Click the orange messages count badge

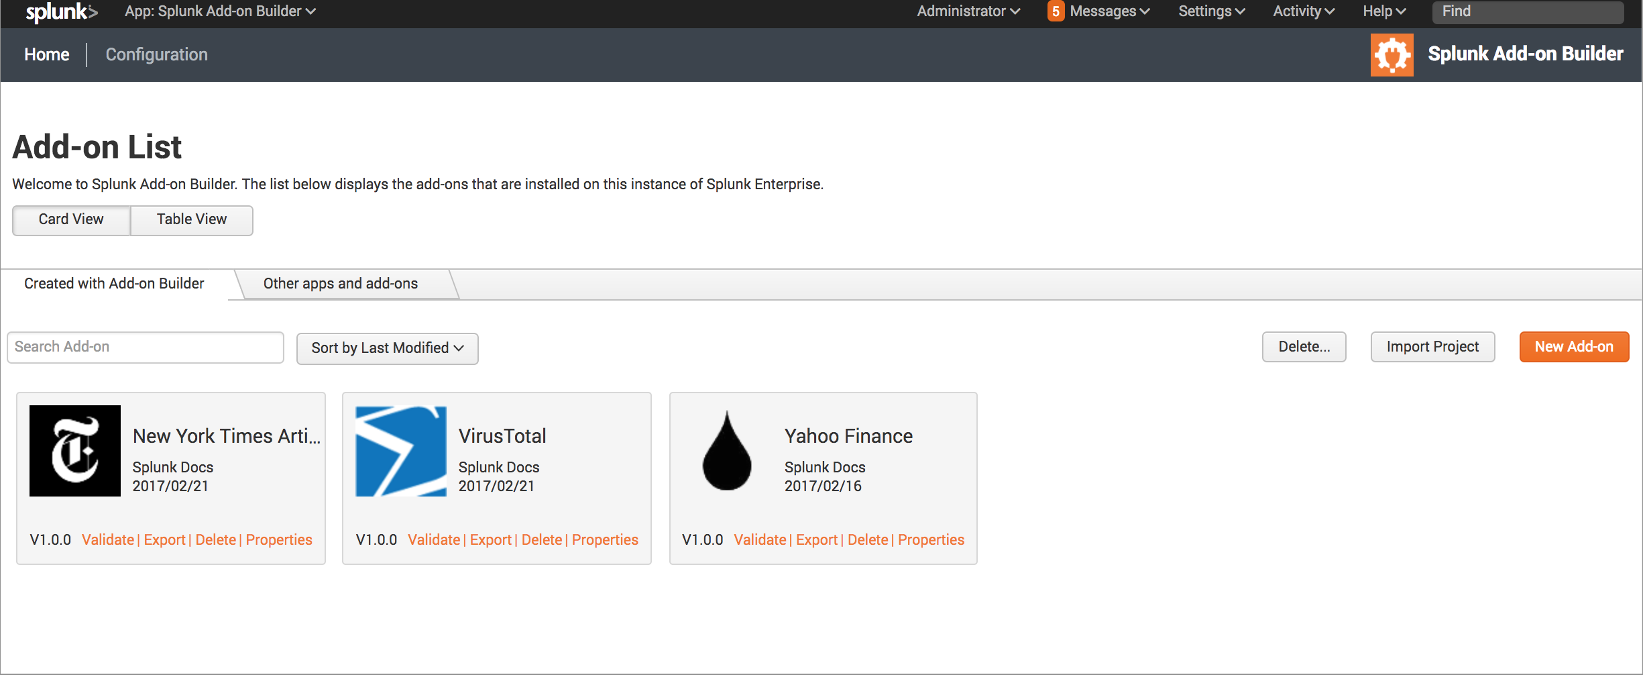click(1055, 11)
